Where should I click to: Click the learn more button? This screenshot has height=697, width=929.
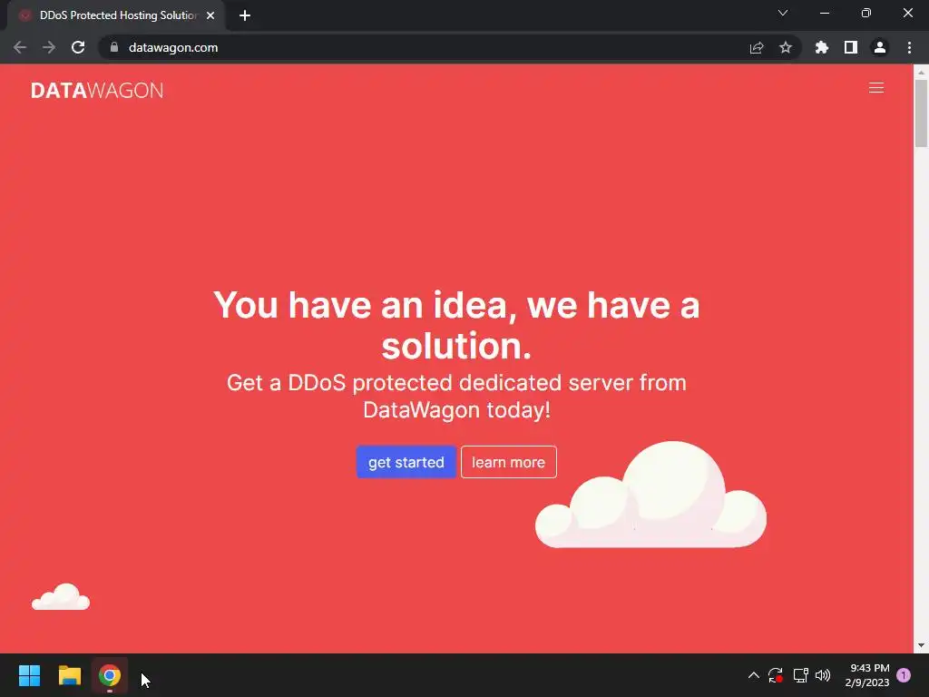(508, 462)
